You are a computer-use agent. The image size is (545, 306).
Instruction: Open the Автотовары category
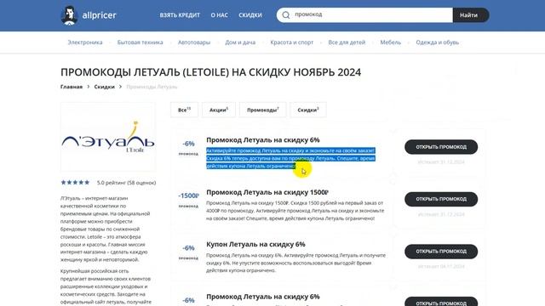click(194, 42)
